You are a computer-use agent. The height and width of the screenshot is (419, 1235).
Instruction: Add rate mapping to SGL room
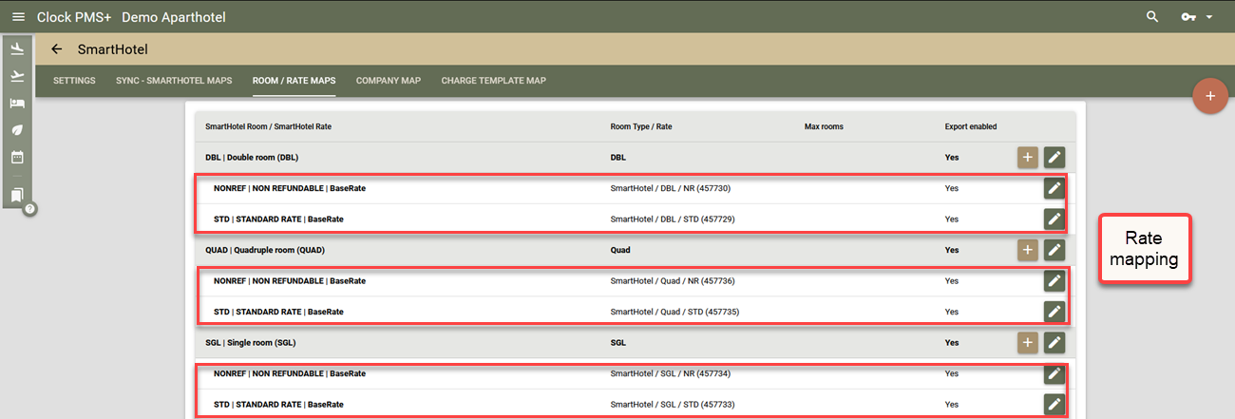click(x=1027, y=342)
